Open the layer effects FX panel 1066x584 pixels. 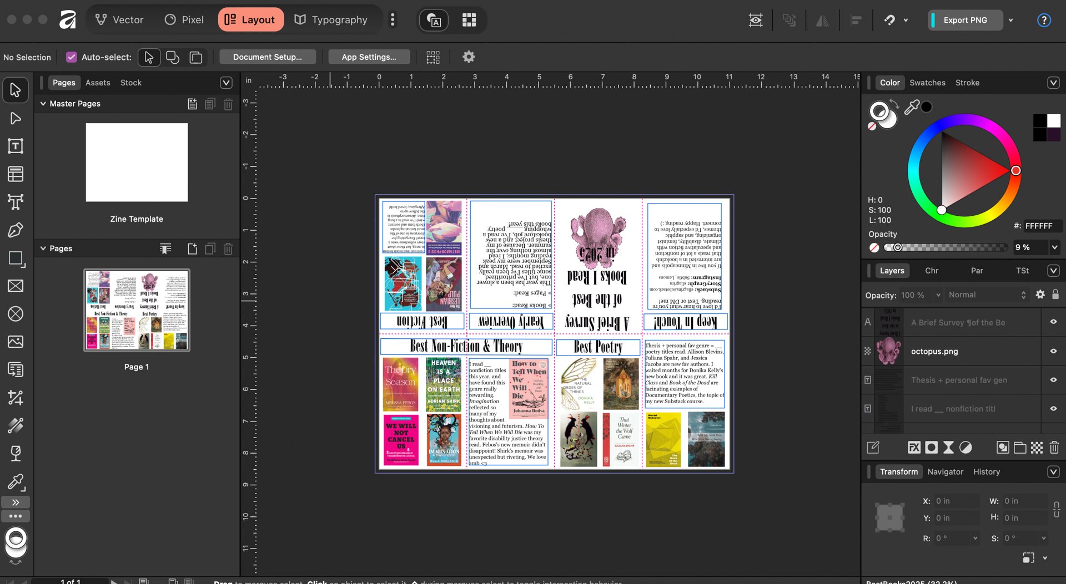click(913, 448)
